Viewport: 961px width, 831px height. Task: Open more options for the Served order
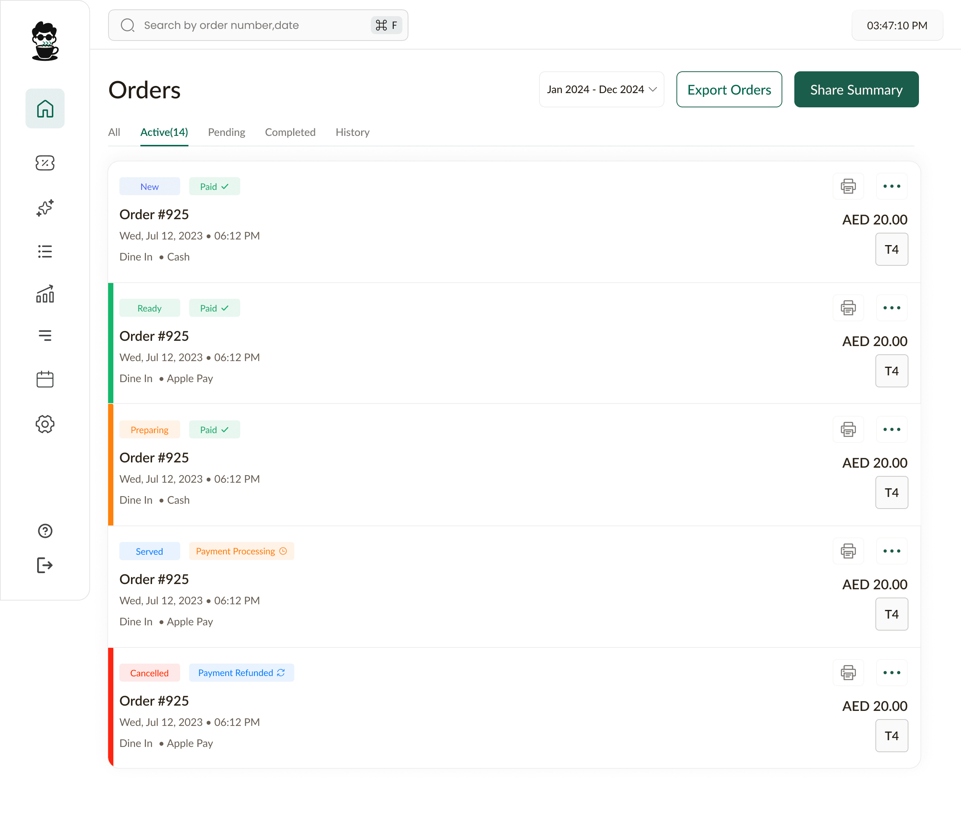891,551
